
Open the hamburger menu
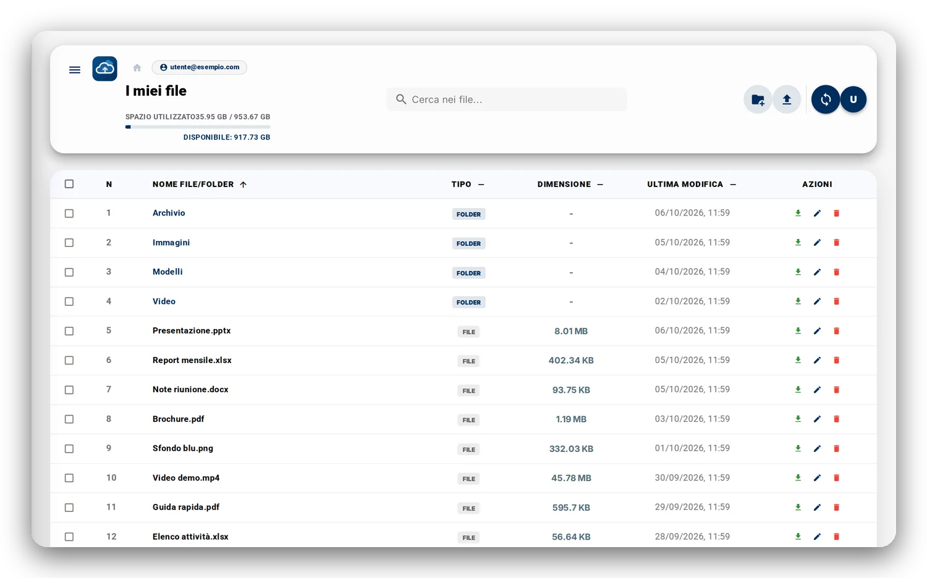tap(75, 70)
